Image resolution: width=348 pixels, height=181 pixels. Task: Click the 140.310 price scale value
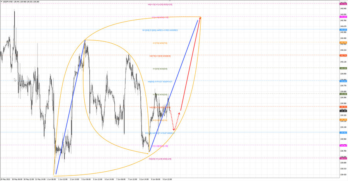(x=343, y=50)
